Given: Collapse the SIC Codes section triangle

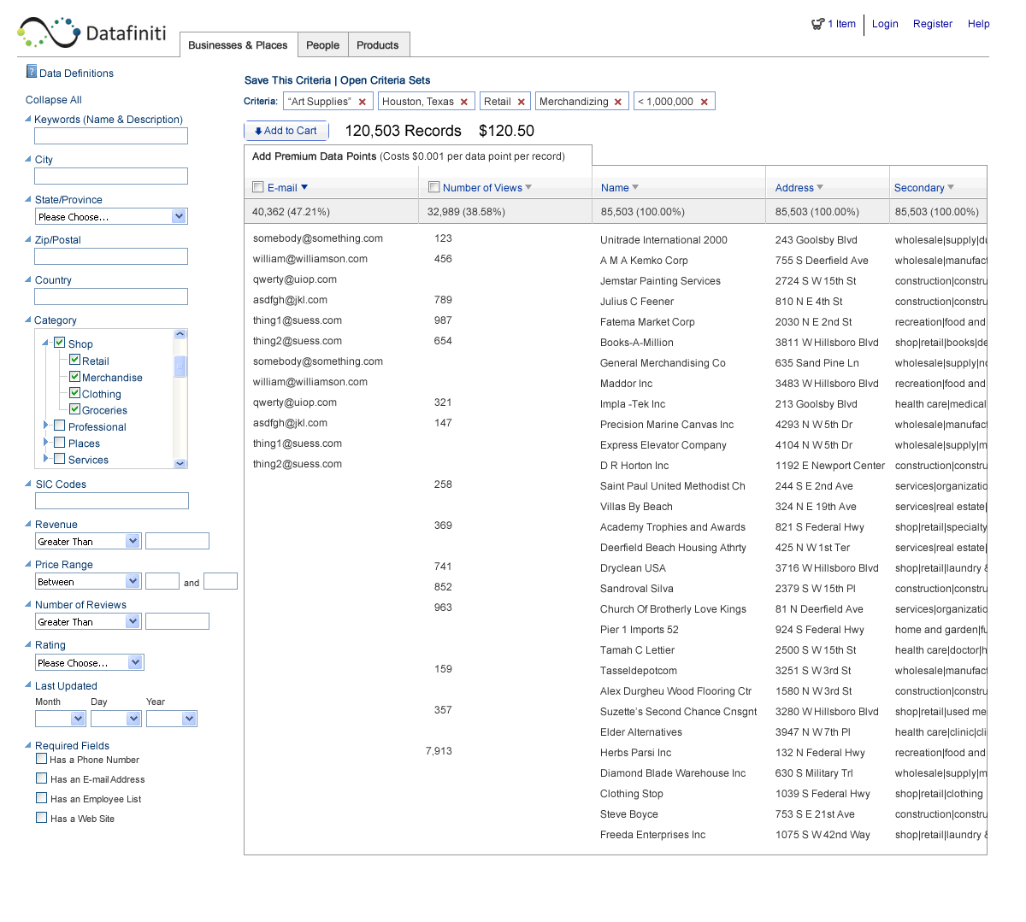Looking at the screenshot, I should 28,484.
